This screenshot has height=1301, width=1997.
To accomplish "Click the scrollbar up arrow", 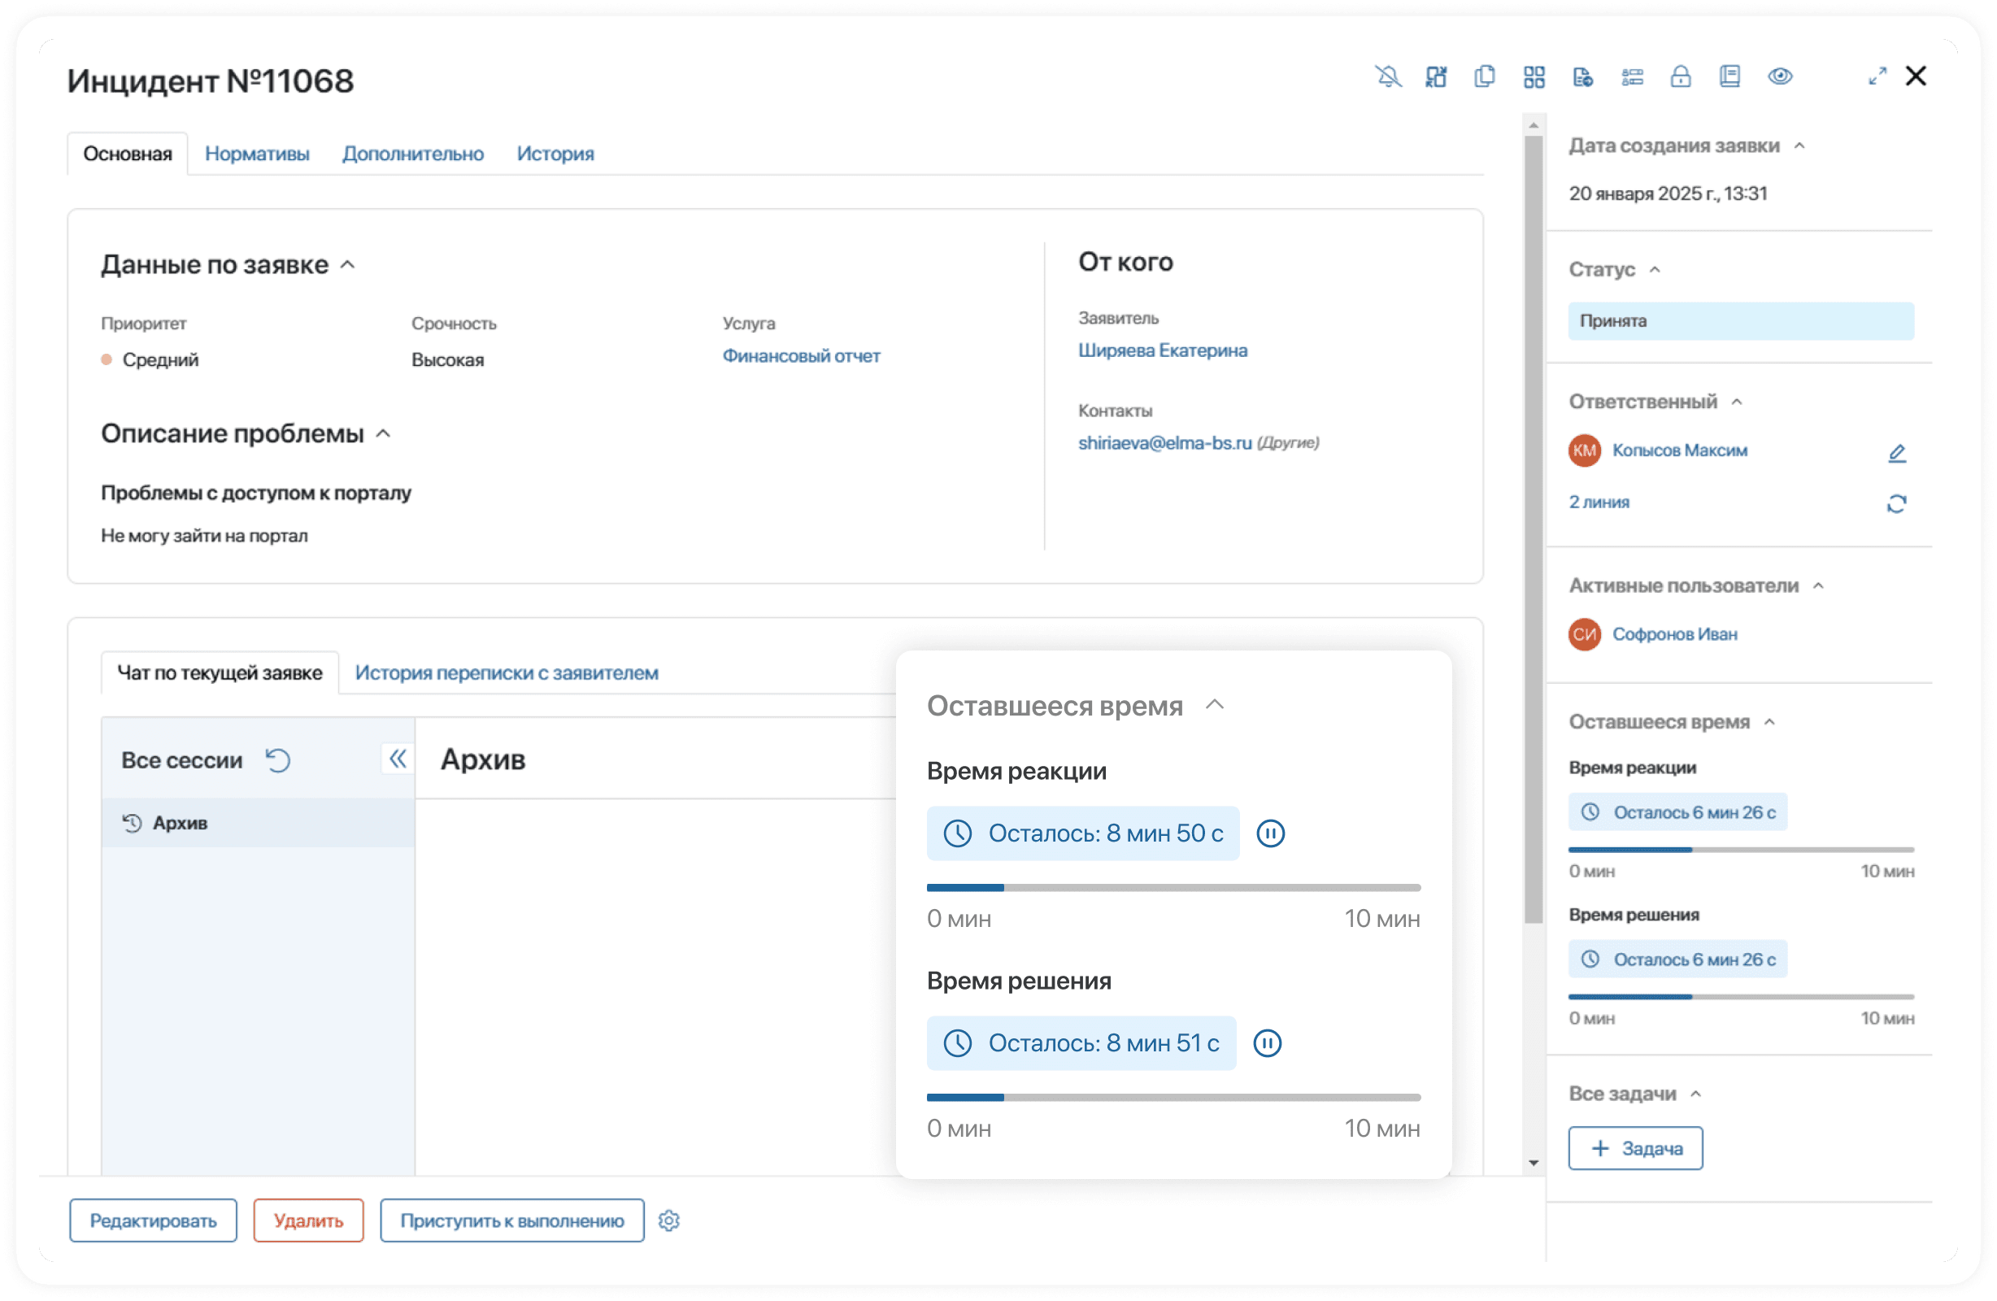I will [1534, 126].
